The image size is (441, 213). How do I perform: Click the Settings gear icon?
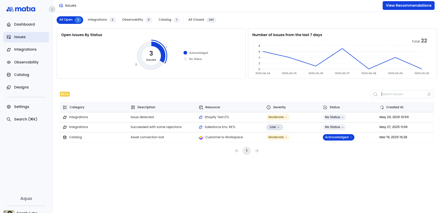9,107
